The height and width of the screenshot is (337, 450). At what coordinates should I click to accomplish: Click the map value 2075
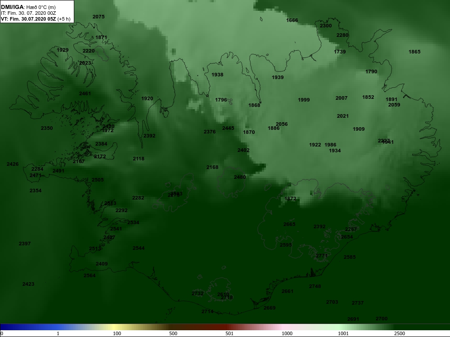coord(99,17)
